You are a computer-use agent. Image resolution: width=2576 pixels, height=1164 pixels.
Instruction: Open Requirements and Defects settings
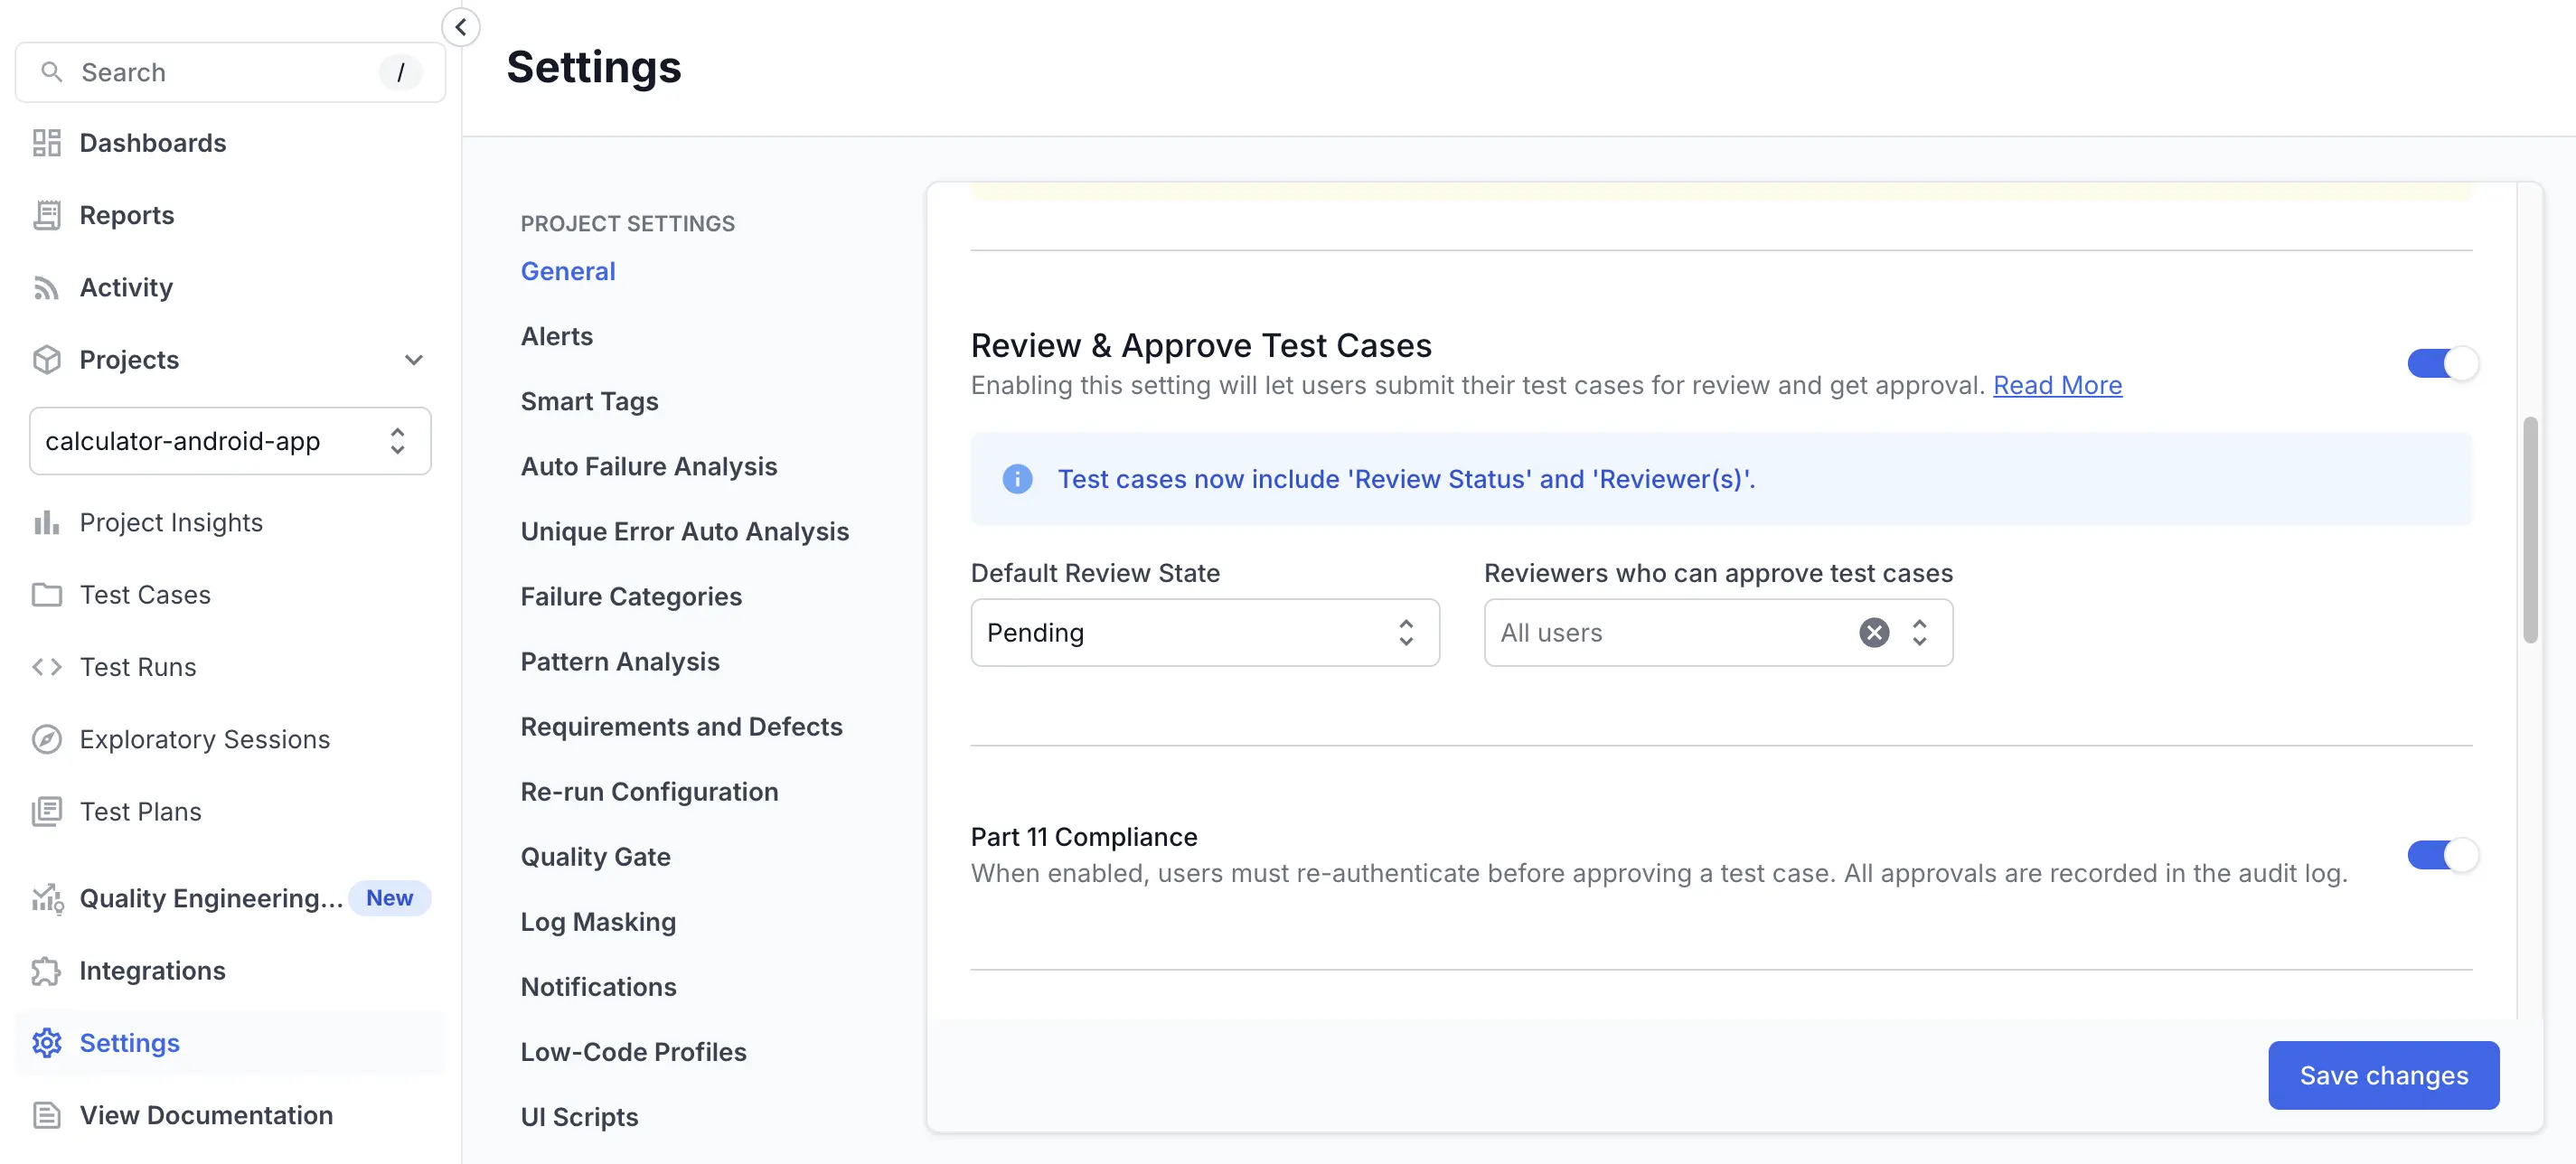[682, 726]
